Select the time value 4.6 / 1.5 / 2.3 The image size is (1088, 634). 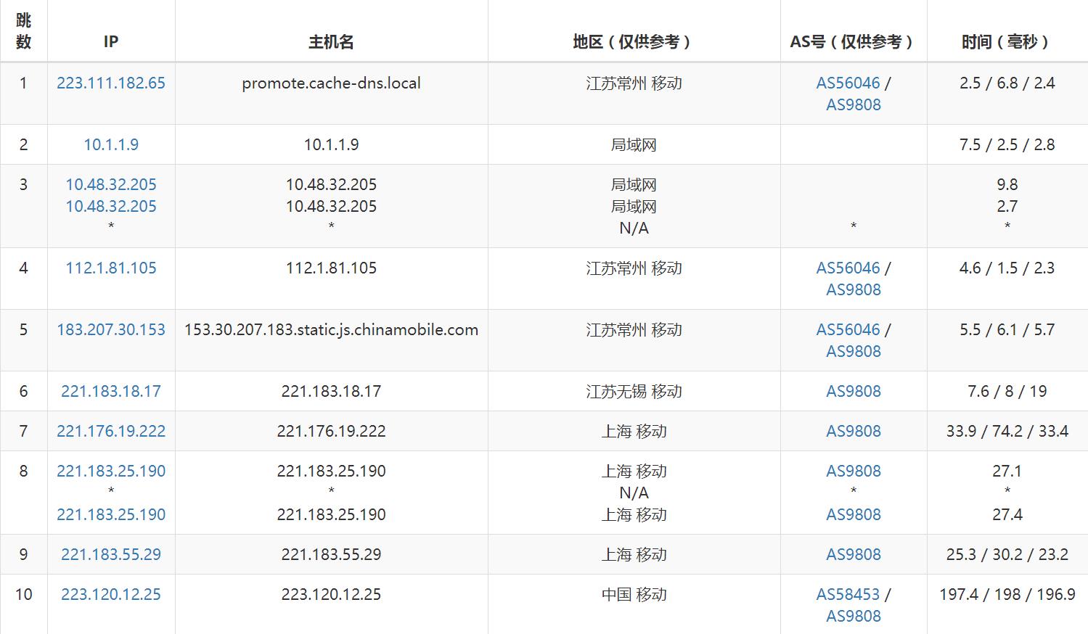(1007, 268)
